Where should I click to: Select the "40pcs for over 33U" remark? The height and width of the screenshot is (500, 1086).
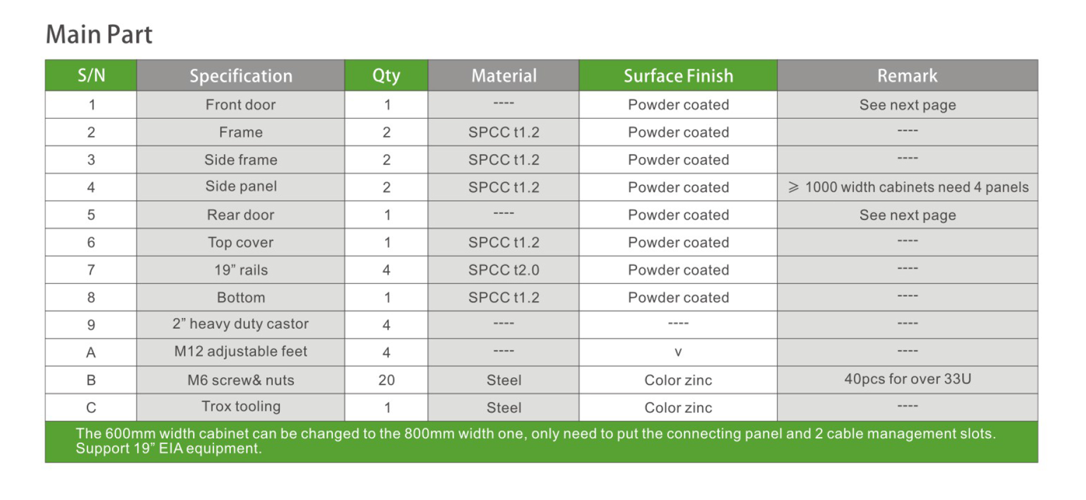907,379
